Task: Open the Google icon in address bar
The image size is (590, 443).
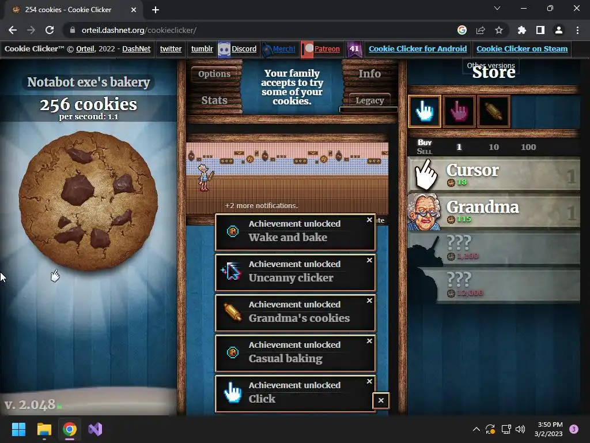Action: click(x=462, y=30)
